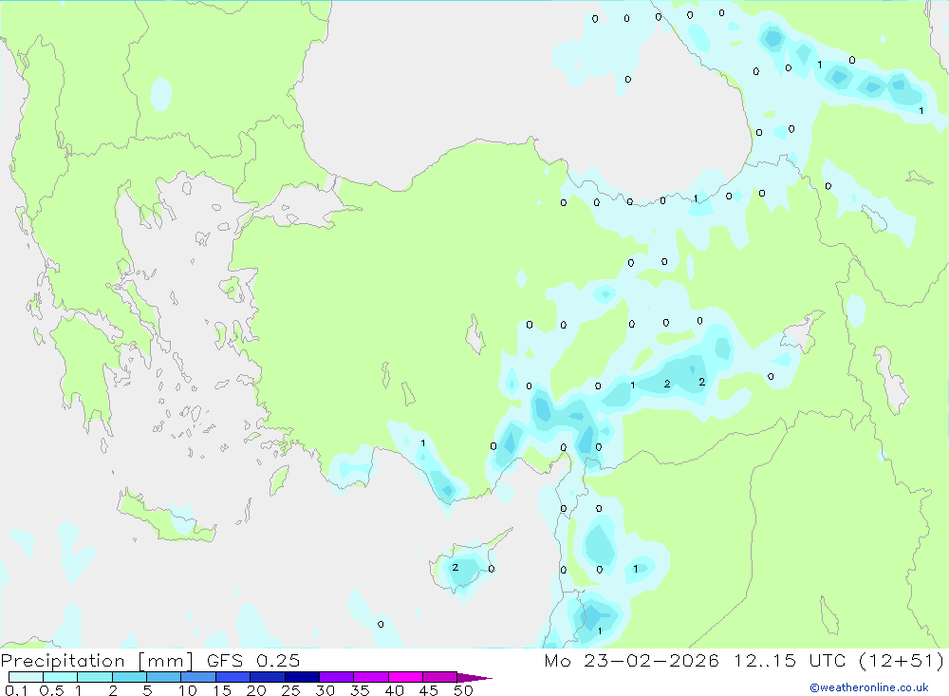Choose the 10–15 mm blue legend swatch
Screen dimensions: 949x696
198,677
